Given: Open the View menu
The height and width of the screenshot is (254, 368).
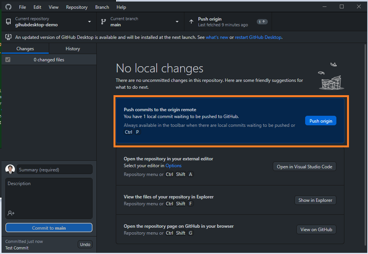Looking at the screenshot, I should (53, 7).
